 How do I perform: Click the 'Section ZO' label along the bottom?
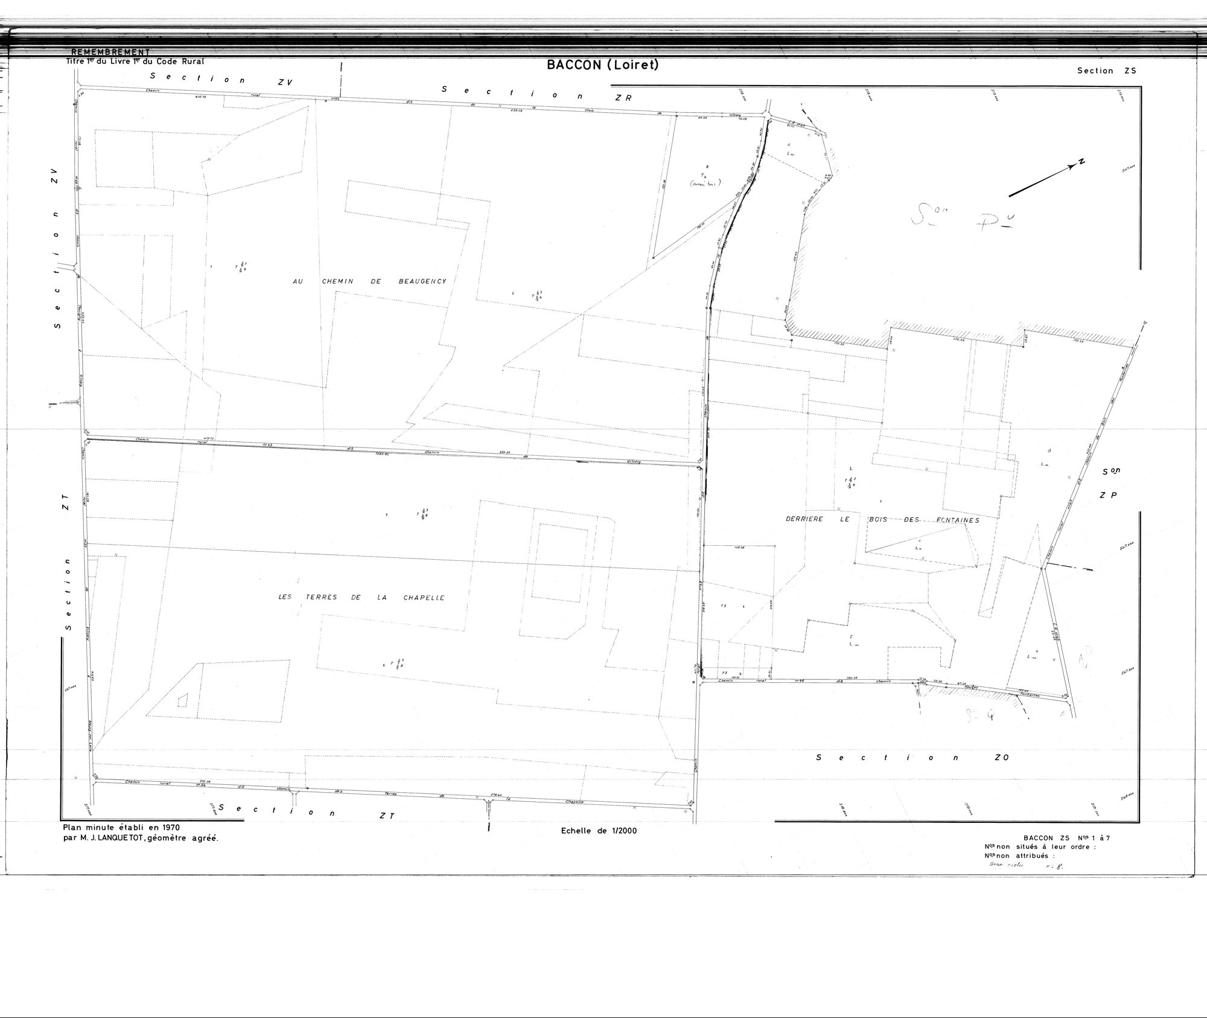coord(912,757)
